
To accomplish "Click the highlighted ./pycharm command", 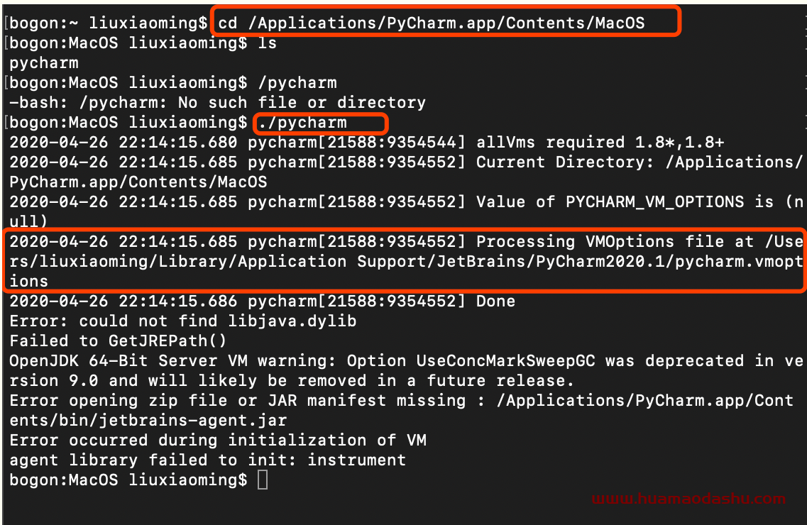I will tap(302, 123).
